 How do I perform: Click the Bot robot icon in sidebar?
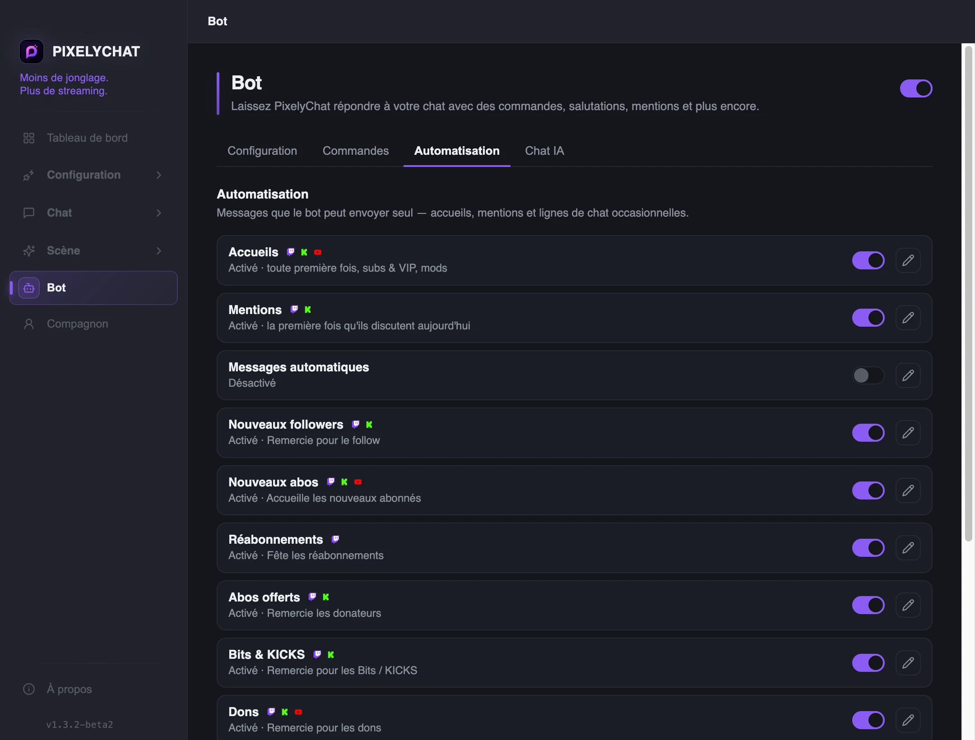(x=29, y=288)
